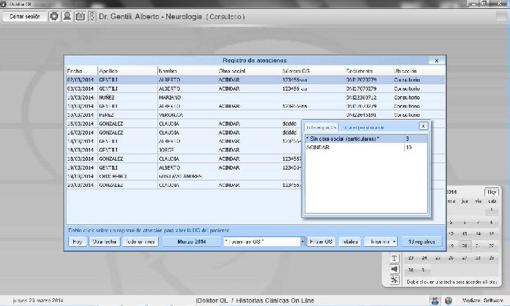Select day 20 in calendar widget
Image resolution: width=510 pixels, height=306 pixels.
tap(465, 246)
